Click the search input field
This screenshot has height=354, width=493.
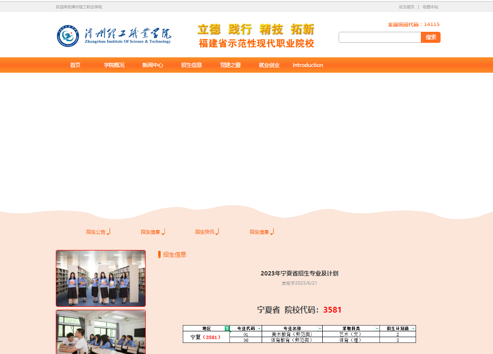[380, 37]
